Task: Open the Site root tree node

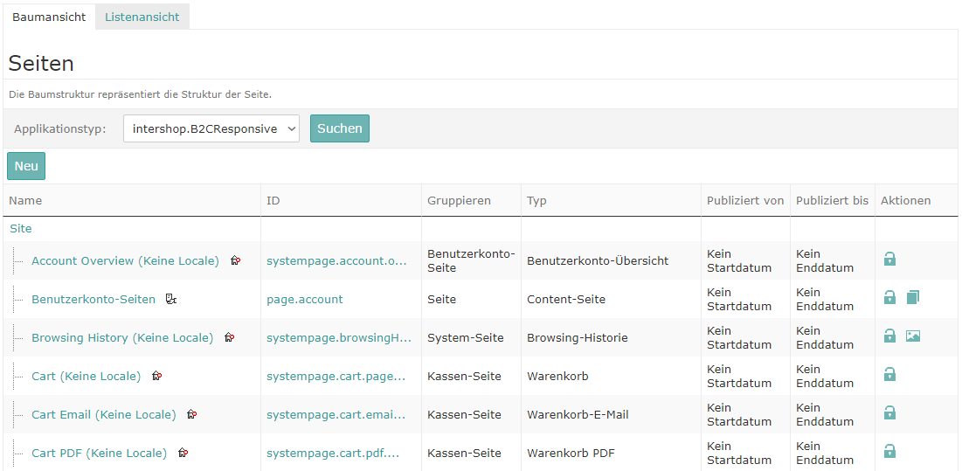Action: (21, 228)
